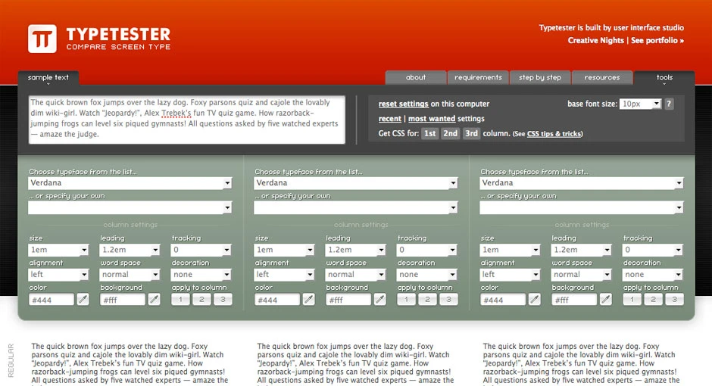Edit second column color field #444
Screen dimensions: 712x386
click(277, 300)
